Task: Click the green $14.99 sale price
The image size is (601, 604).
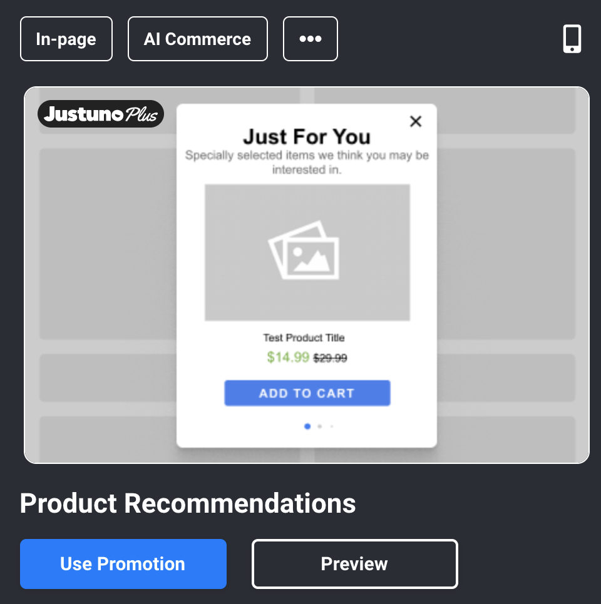Action: click(x=287, y=357)
